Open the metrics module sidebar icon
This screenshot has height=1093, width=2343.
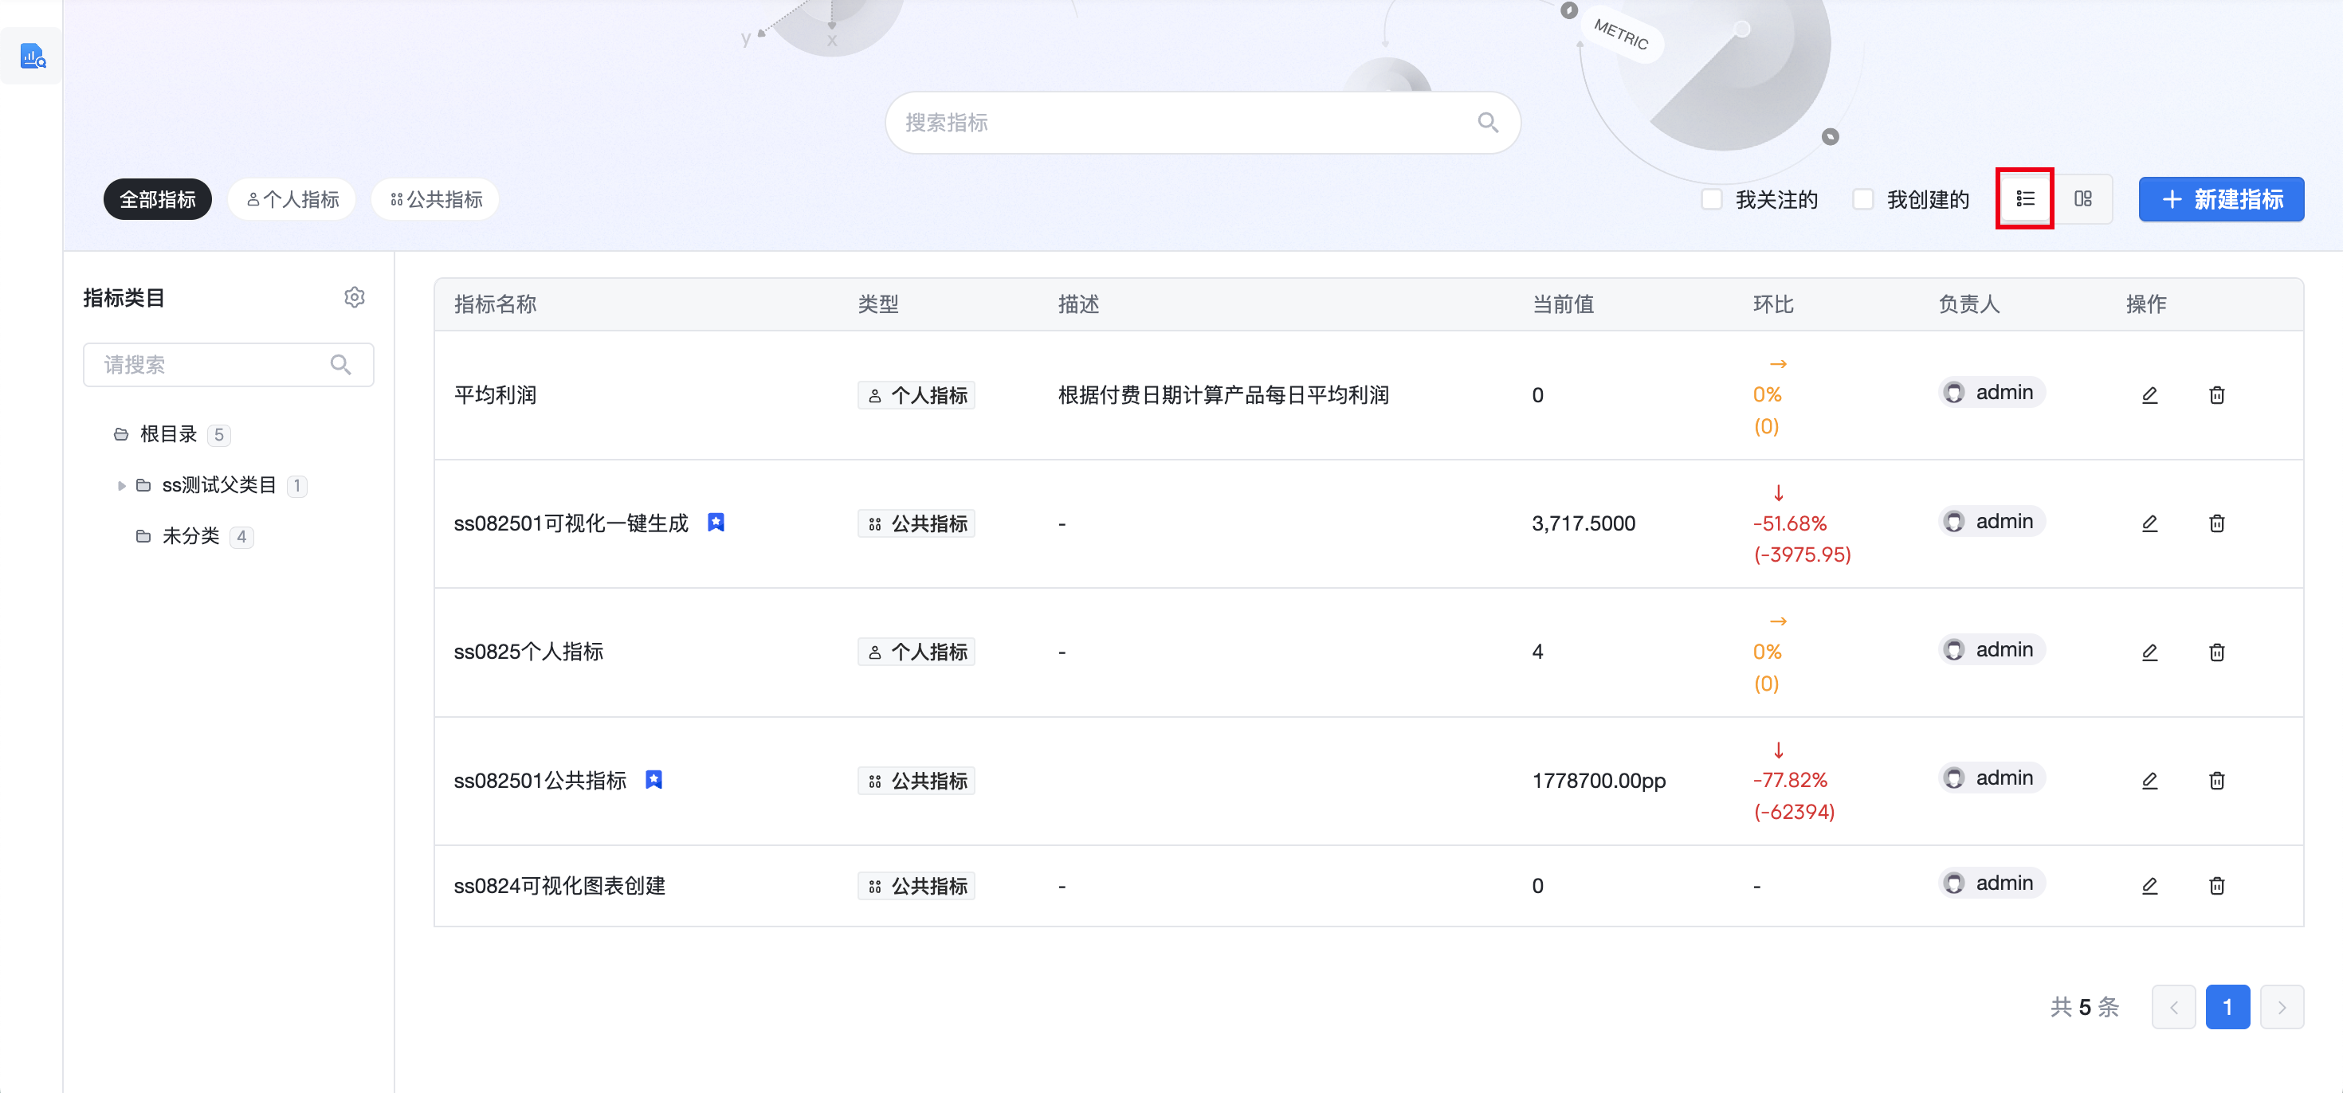pos(33,57)
